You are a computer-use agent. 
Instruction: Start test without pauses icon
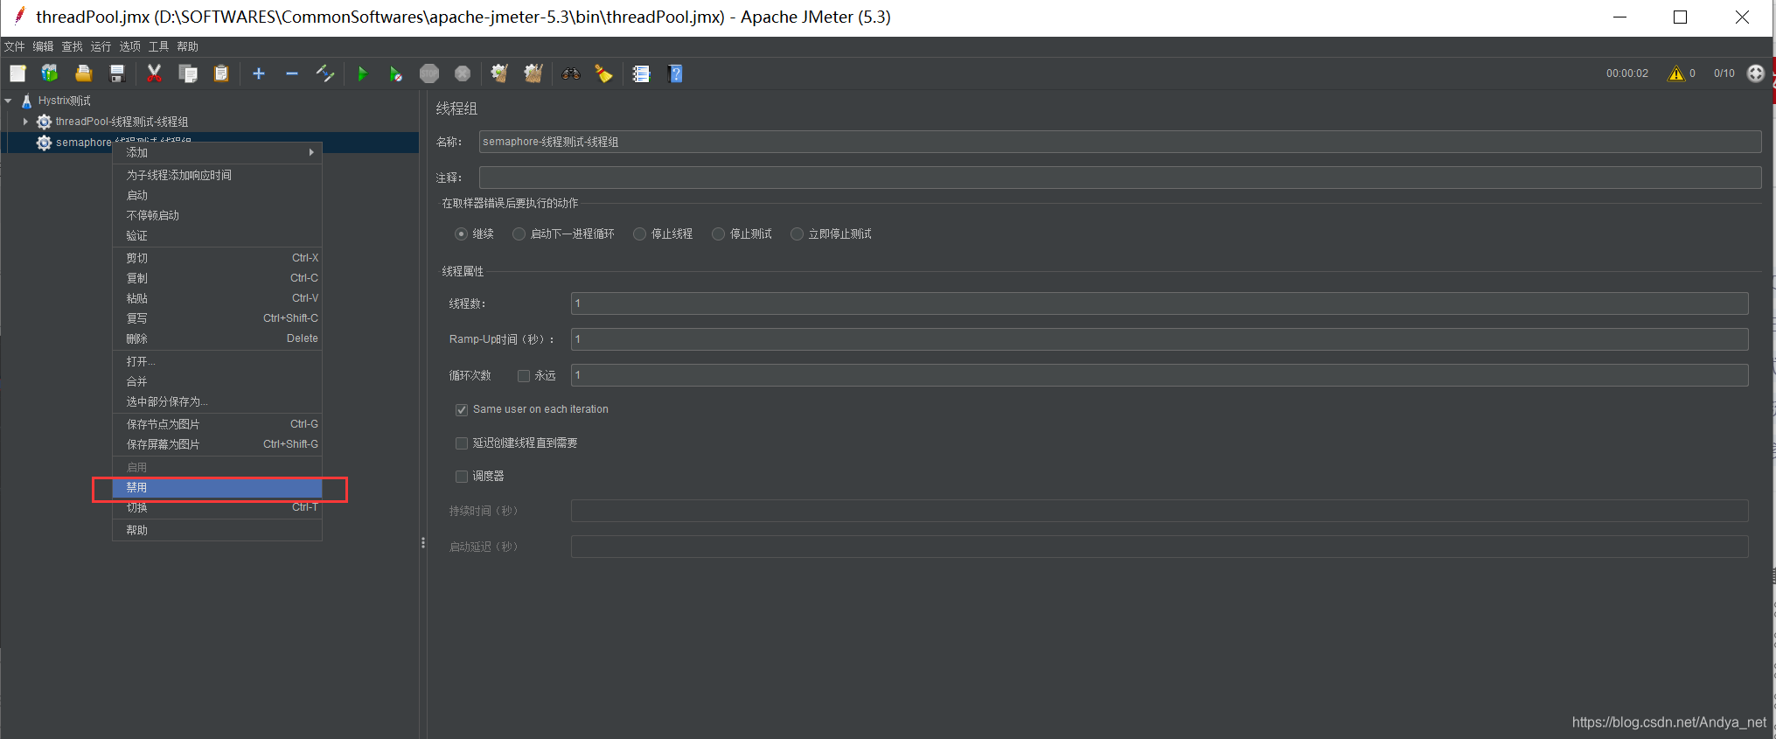pyautogui.click(x=395, y=73)
